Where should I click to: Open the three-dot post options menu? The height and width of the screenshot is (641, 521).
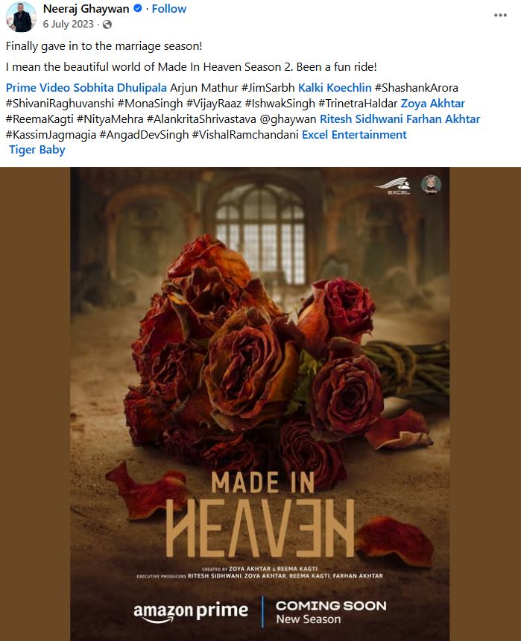coord(500,15)
